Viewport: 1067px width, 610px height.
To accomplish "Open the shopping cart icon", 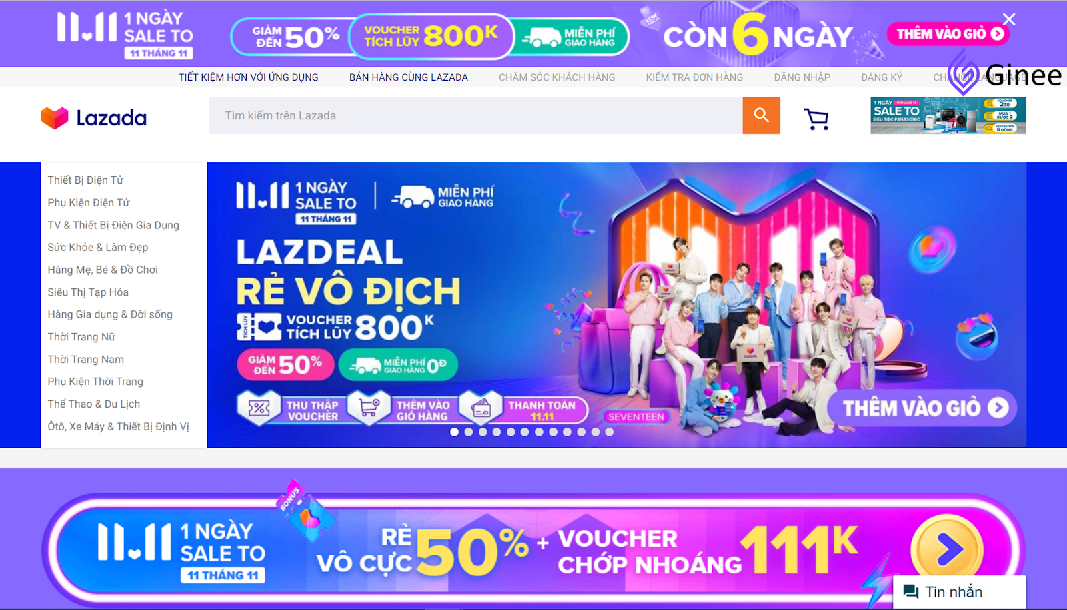I will pos(816,119).
